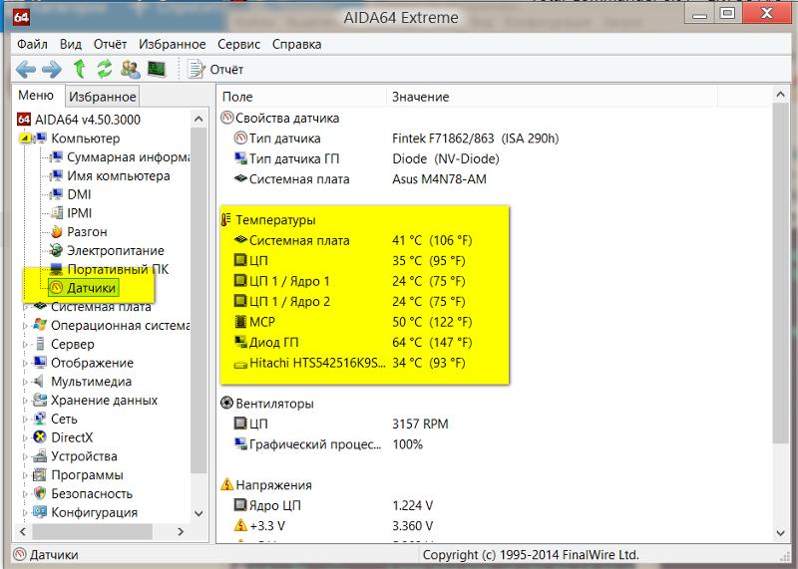The height and width of the screenshot is (569, 798).
Task: Expand the Операционная система tree node
Action: pyautogui.click(x=25, y=326)
